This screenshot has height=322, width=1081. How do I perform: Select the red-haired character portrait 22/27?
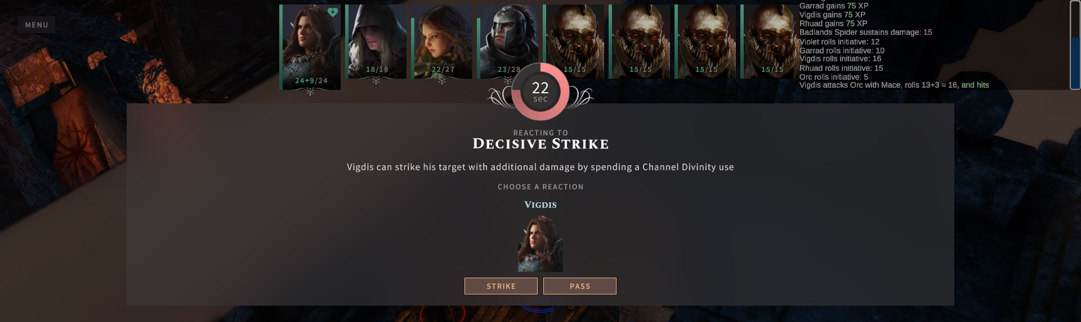click(x=443, y=42)
